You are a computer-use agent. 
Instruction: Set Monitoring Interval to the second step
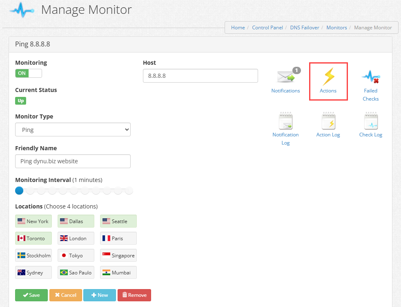point(30,191)
